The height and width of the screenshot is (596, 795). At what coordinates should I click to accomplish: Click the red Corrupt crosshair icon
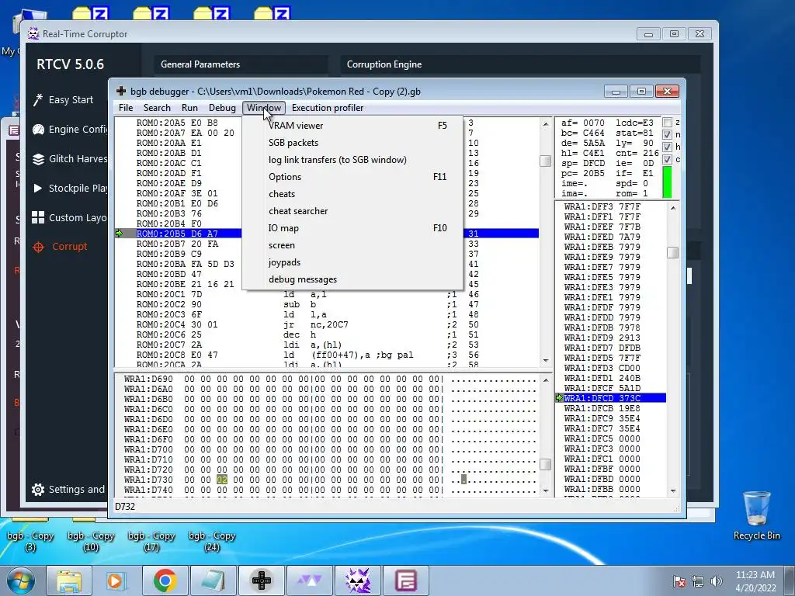pyautogui.click(x=38, y=247)
